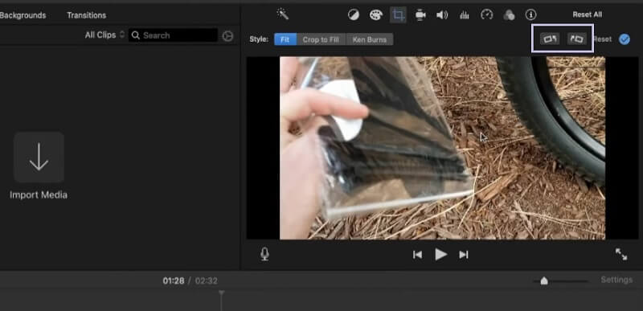Click the 02:32 total duration
Viewport: 643px width, 311px height.
(207, 281)
